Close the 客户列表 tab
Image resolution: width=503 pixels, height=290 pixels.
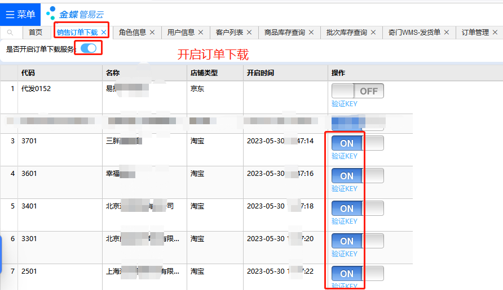click(249, 33)
